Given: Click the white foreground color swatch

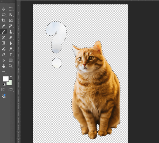Looking at the screenshot, I should (x=6, y=79).
